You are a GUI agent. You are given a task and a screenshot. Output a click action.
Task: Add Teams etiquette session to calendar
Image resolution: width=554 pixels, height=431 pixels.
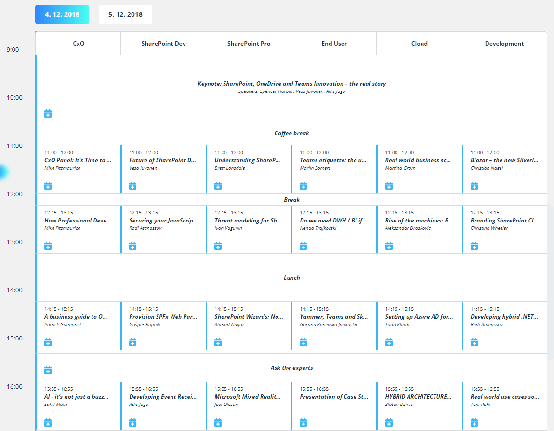[x=303, y=186]
